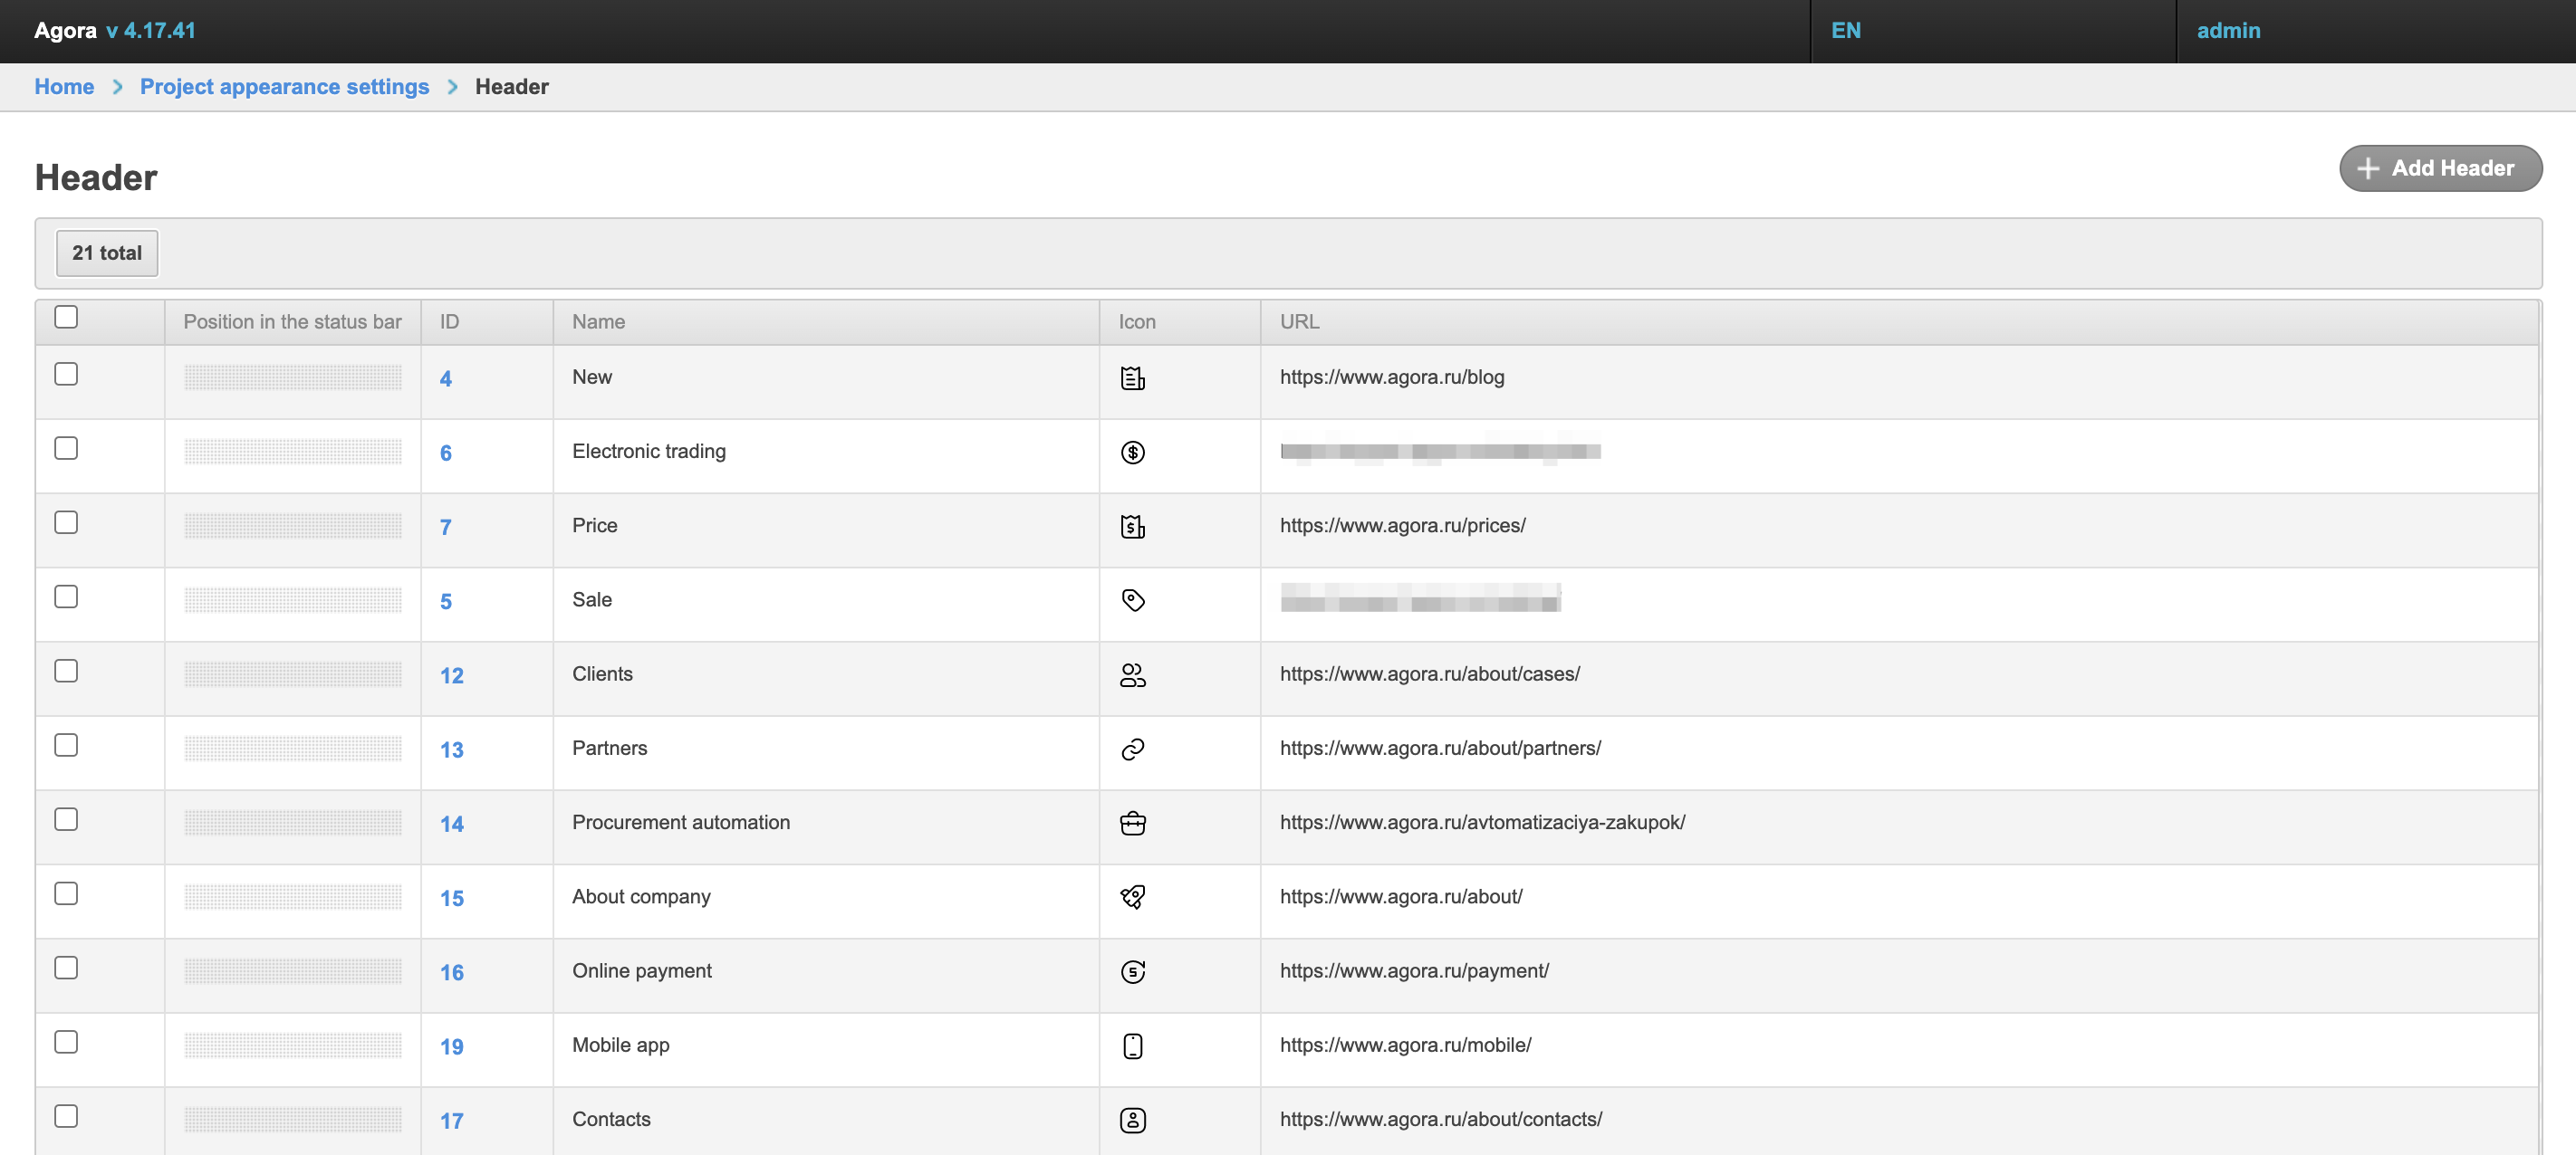Screen dimensions: 2576x1155
Task: Click the chain link icon for Partners
Action: click(1132, 749)
